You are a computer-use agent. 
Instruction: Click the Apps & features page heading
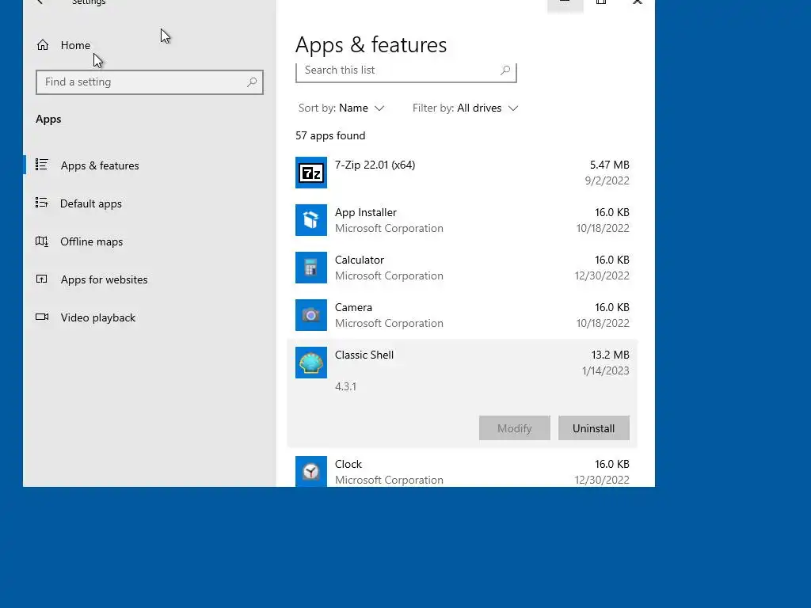[x=371, y=45]
